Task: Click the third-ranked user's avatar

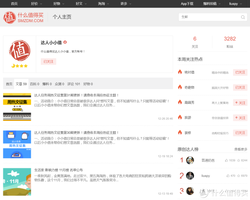Action: tap(190, 191)
